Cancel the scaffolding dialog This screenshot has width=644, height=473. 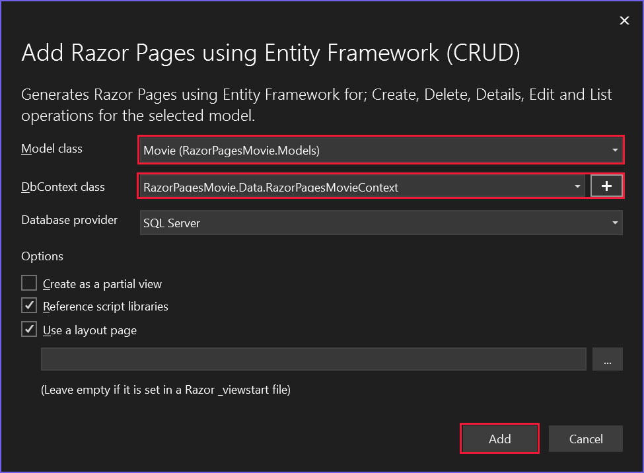point(585,439)
